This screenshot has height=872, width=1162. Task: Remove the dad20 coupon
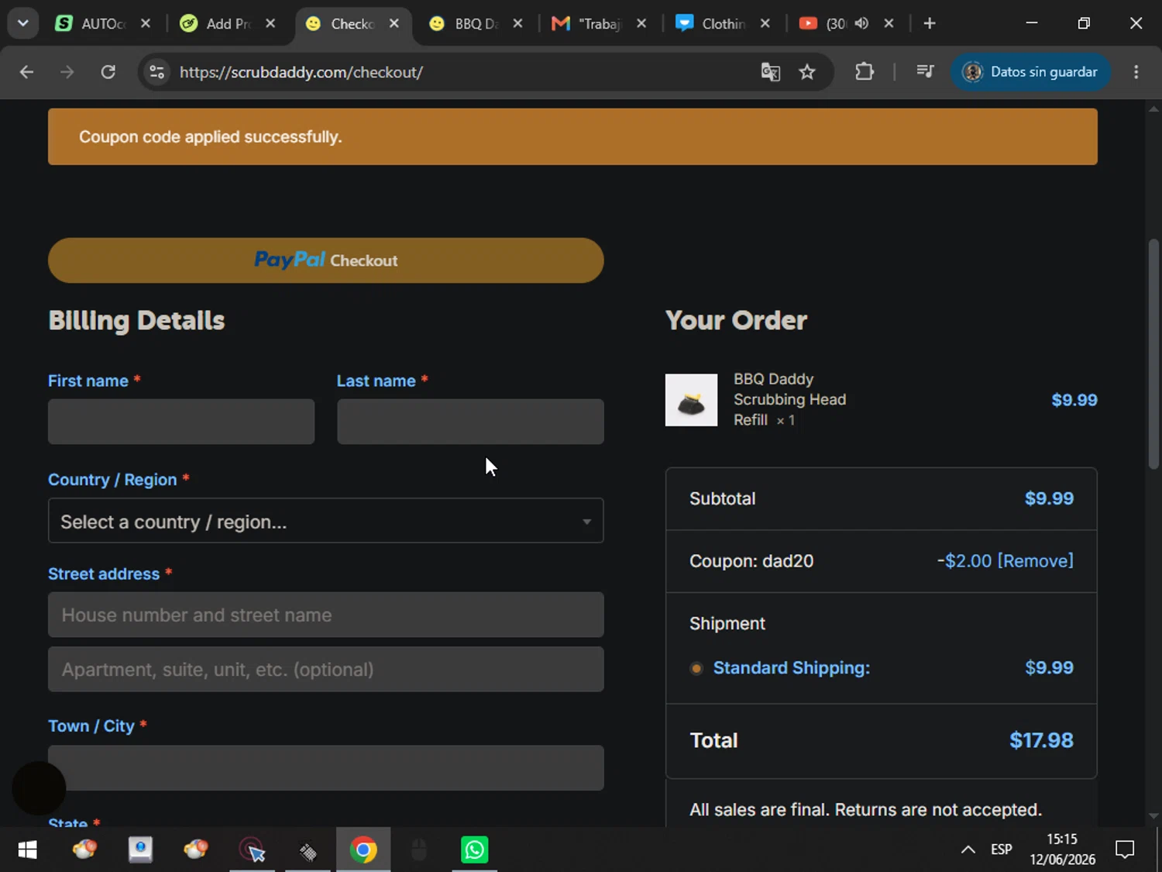1036,560
